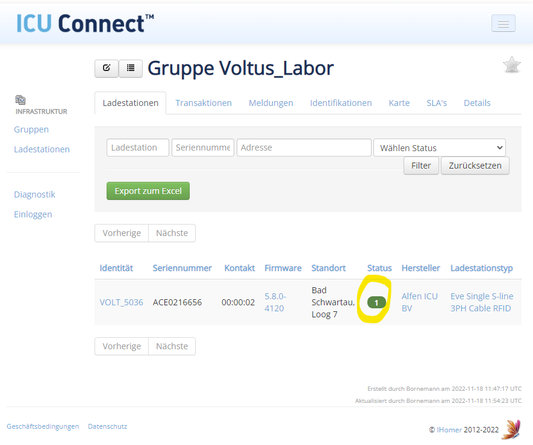This screenshot has height=445, width=533.
Task: Switch to the SLA's tab
Action: tap(437, 103)
